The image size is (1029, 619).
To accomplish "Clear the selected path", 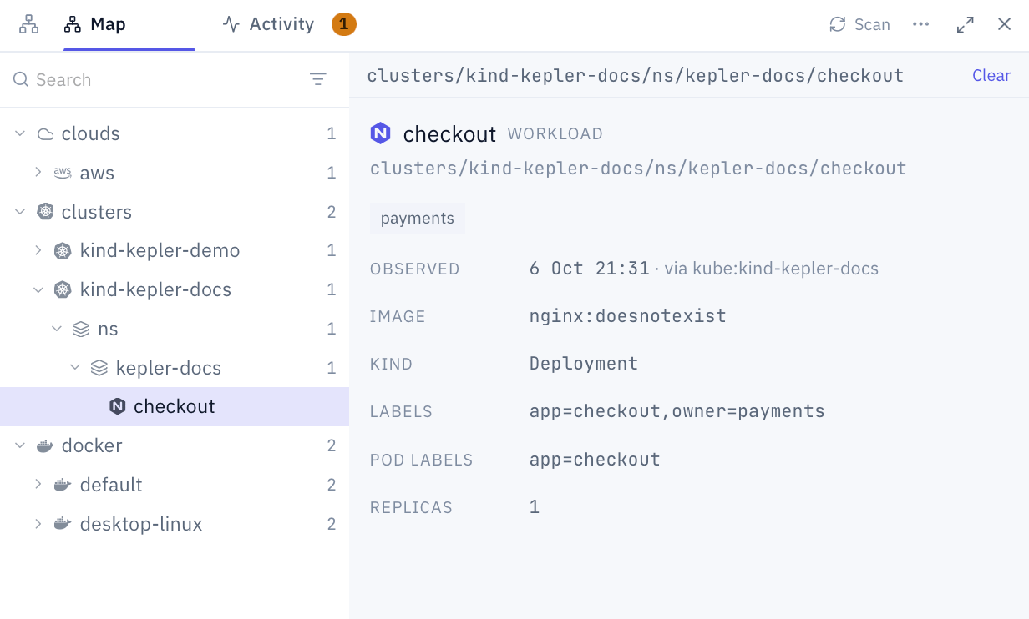I will point(991,75).
